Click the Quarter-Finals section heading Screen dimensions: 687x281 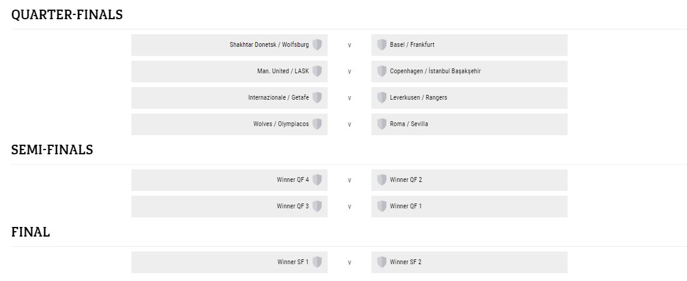pos(67,15)
